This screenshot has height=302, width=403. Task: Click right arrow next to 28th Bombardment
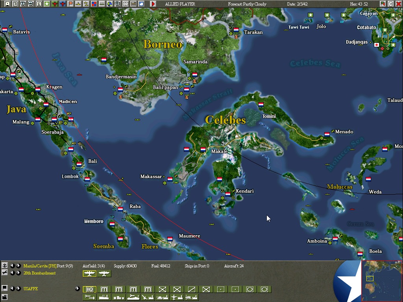[18, 273]
